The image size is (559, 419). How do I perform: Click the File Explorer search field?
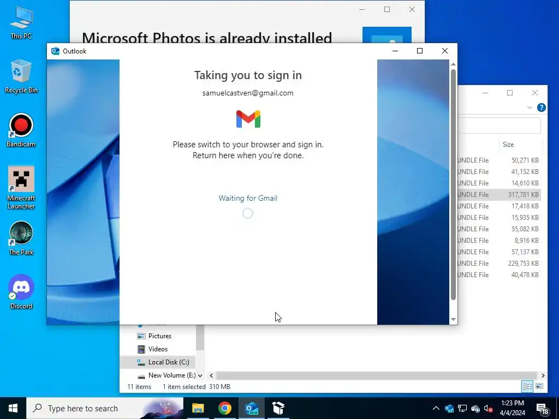tap(499, 125)
